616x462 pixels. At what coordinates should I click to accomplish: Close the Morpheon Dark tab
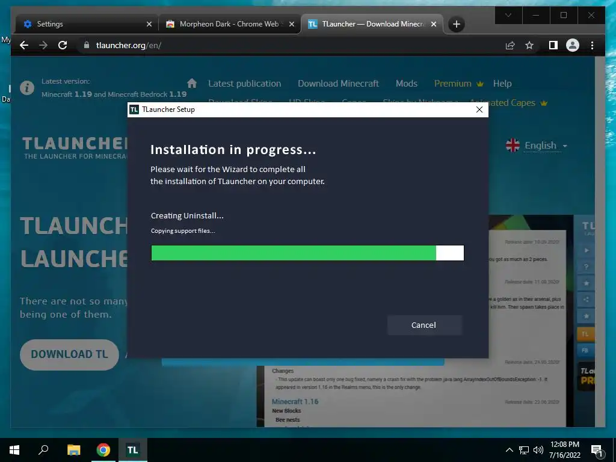(x=292, y=24)
